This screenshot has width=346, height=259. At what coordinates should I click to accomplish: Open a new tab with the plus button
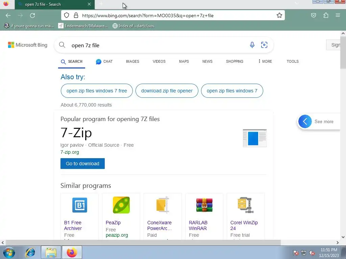click(x=101, y=4)
